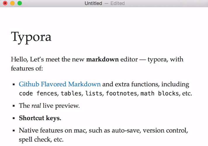Open the Github Flavored Markdown link
The width and height of the screenshot is (208, 146).
click(x=60, y=84)
